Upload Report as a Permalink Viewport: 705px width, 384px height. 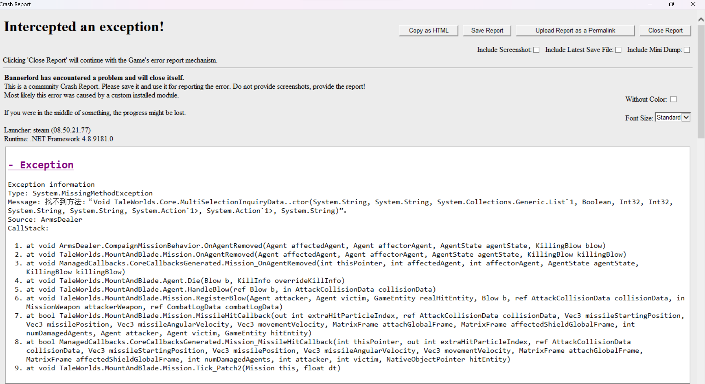pyautogui.click(x=575, y=31)
